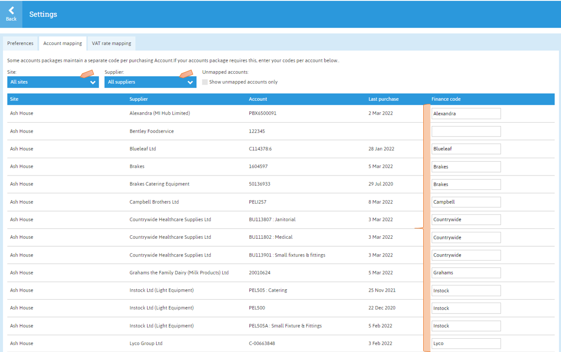Edit finance code for Instock PEL500 account
Screen dimensions: 561x352
(466, 308)
